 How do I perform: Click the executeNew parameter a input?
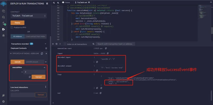pyautogui.click(x=34, y=72)
